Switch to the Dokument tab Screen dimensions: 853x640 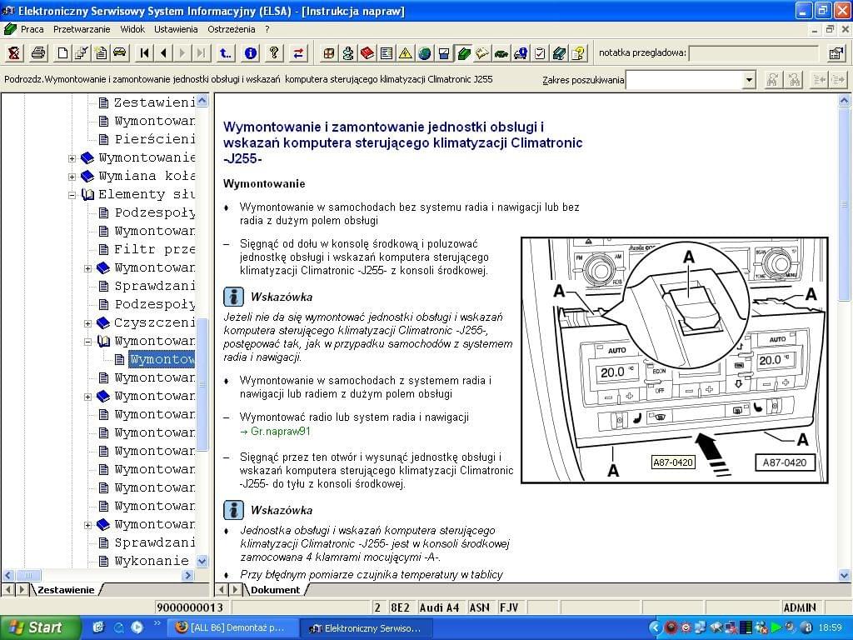[275, 590]
